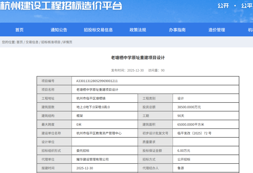The height and width of the screenshot is (173, 253).
Task: Open the 通知公告 navigation menu item
Action: click(59, 30)
